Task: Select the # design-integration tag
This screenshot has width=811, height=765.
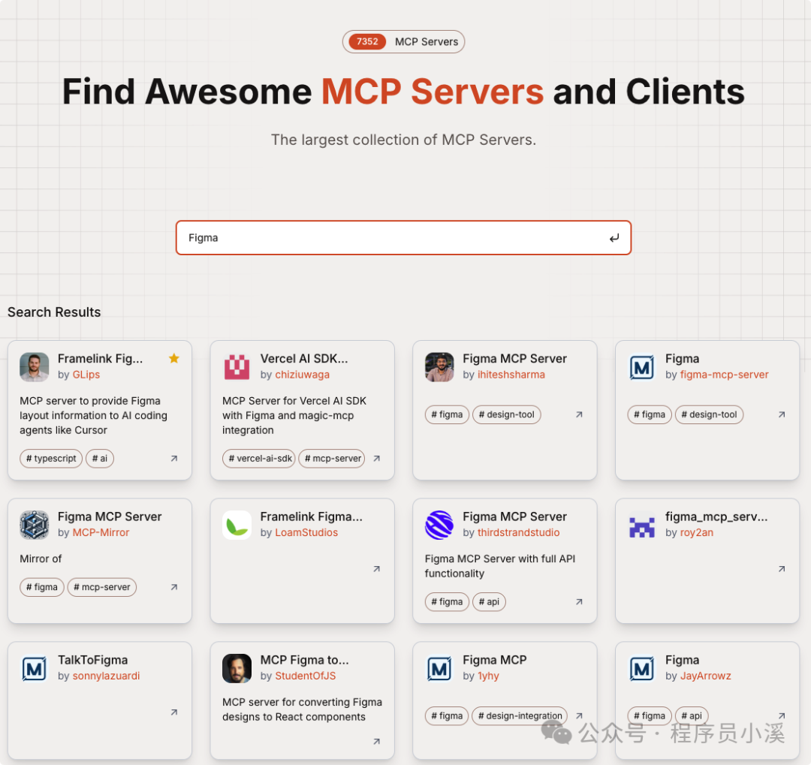Action: 520,716
